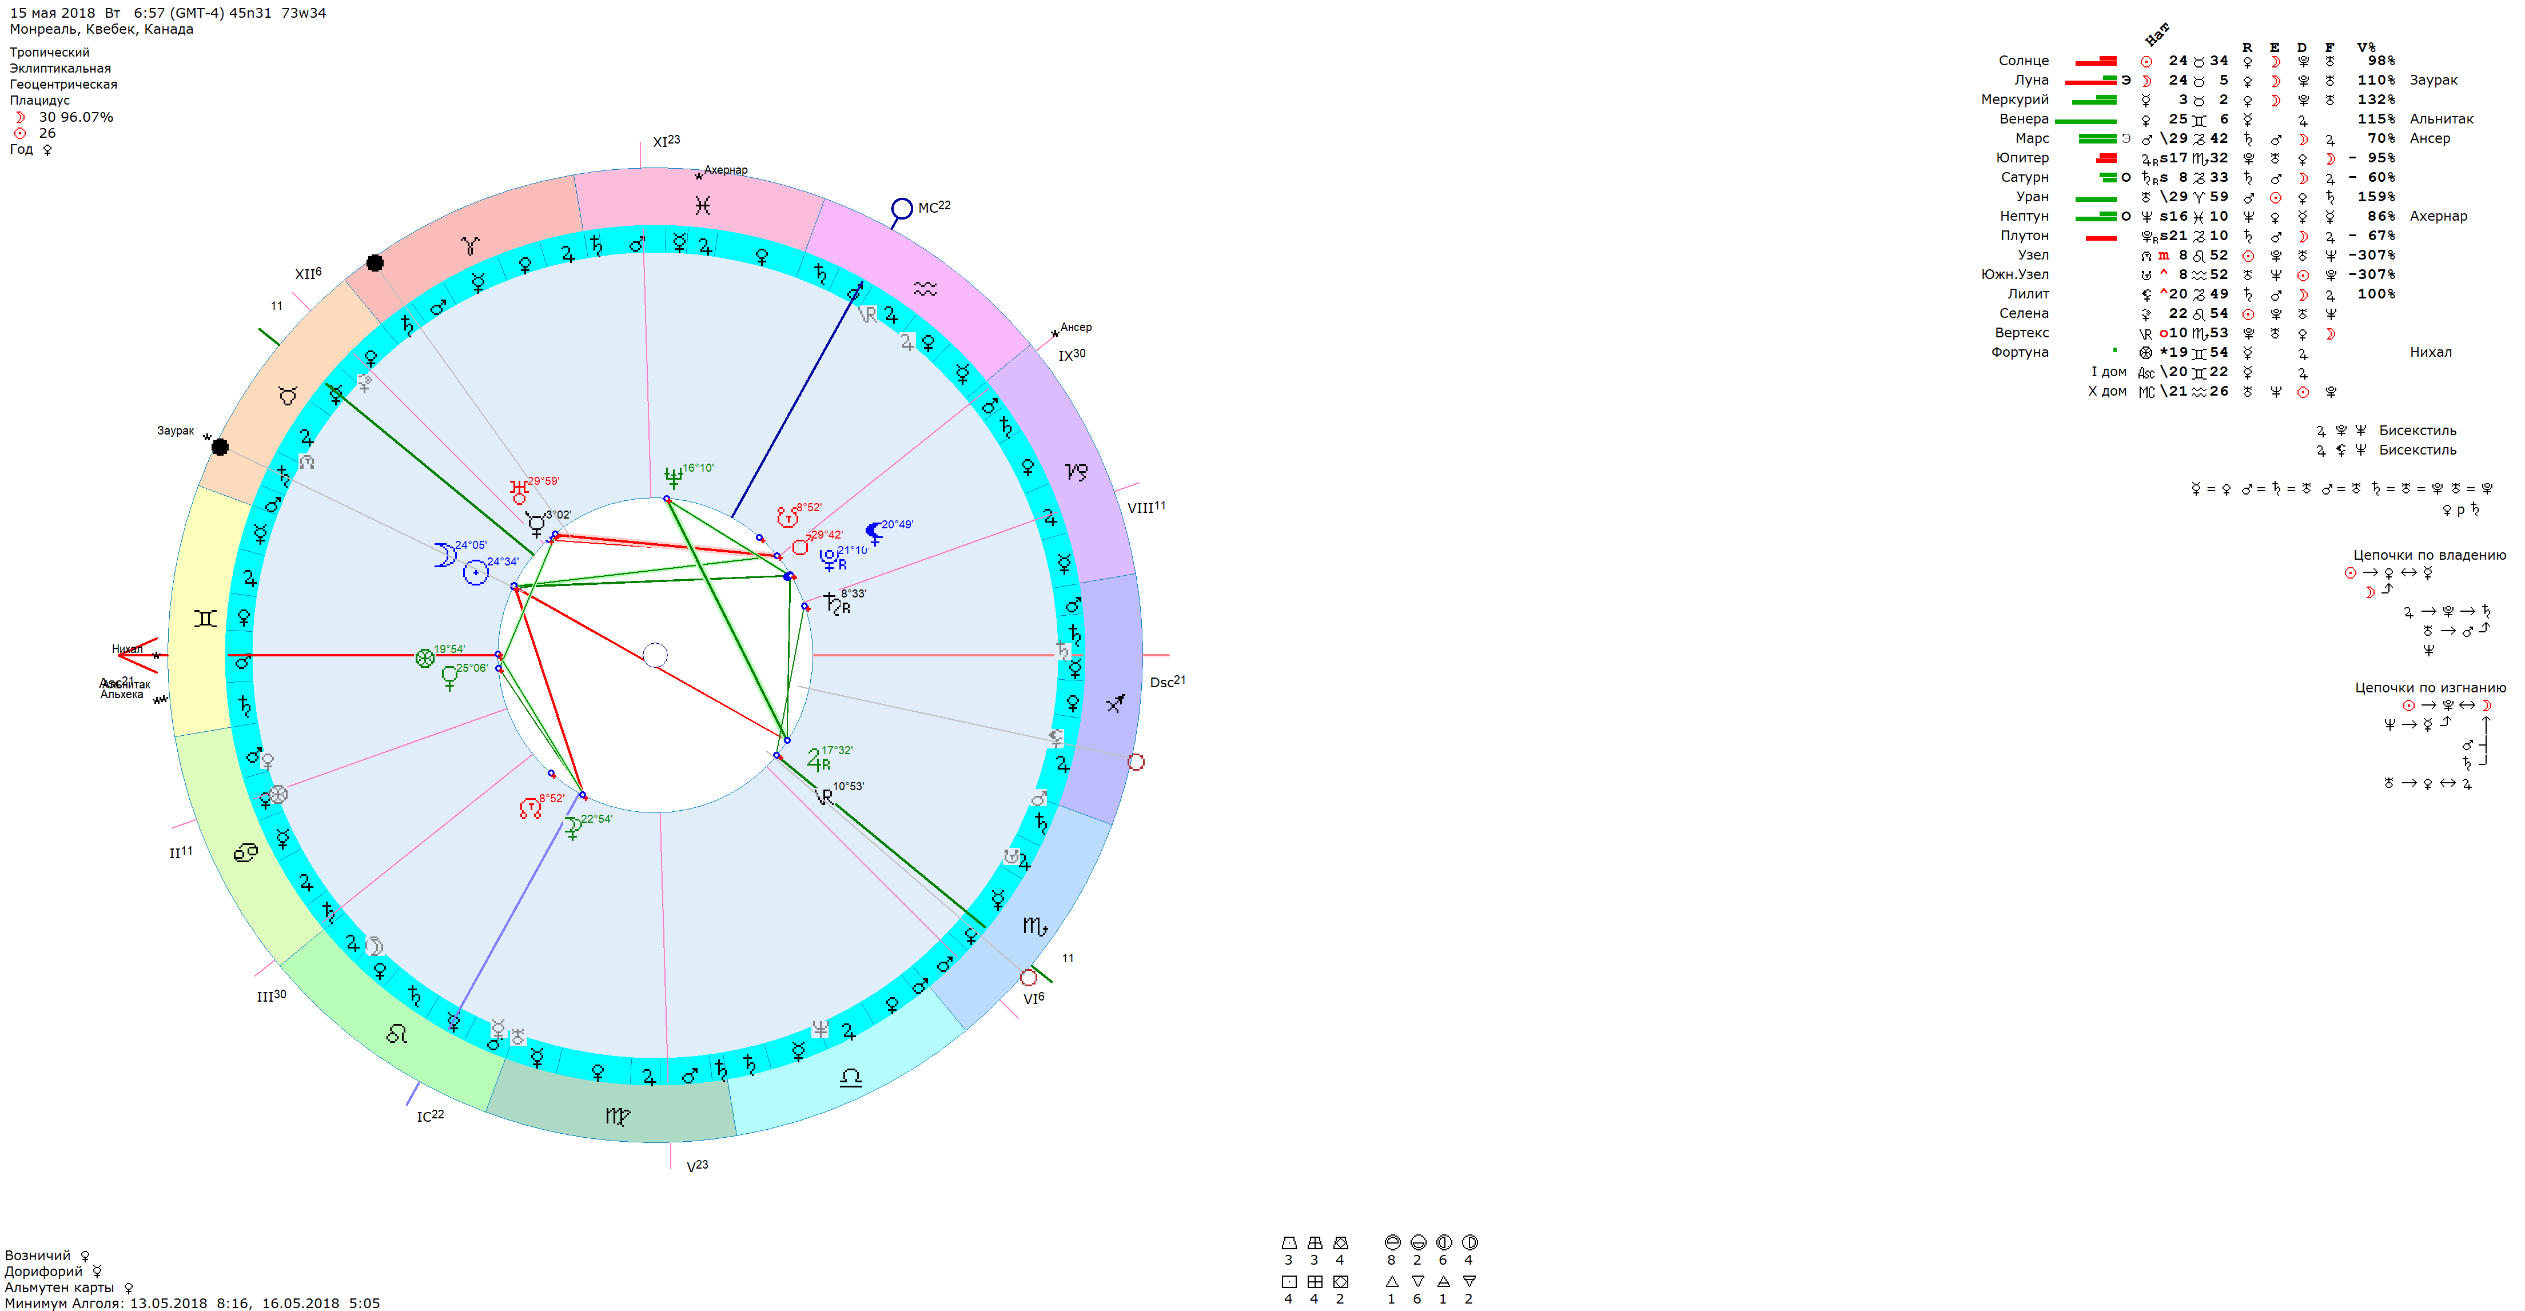This screenshot has width=2525, height=1311.
Task: Select the location text 'Монреаль, Квебек, Канада'
Action: [x=102, y=29]
